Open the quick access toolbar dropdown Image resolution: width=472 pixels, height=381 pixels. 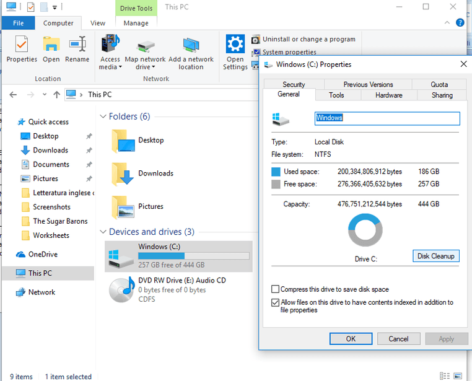click(55, 7)
